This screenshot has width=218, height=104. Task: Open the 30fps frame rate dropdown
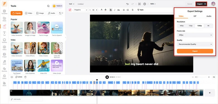tap(195, 35)
